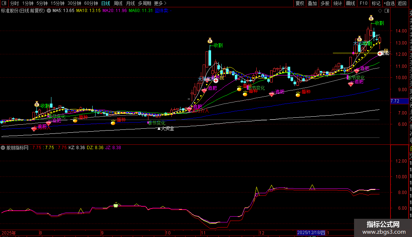Open F10 company info
The width and height of the screenshot is (412, 237).
pos(364,3)
